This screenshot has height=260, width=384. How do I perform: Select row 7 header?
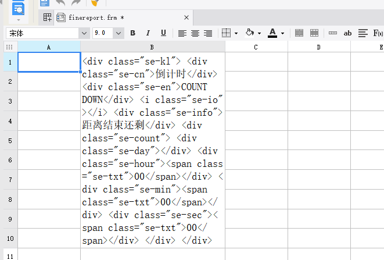[10, 180]
